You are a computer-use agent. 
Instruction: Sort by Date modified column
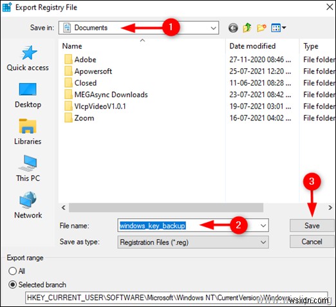(252, 46)
